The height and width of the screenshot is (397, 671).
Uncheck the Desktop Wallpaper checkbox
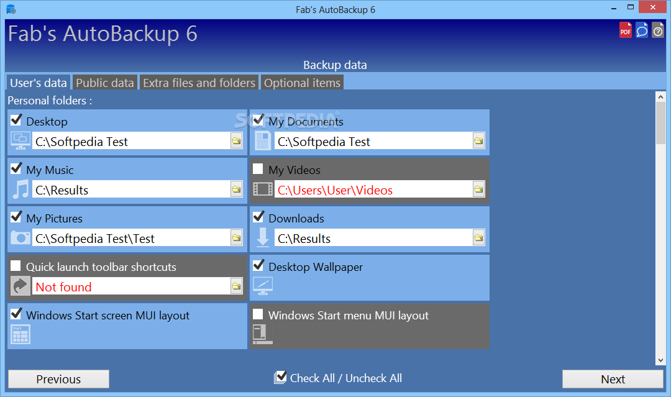point(258,265)
